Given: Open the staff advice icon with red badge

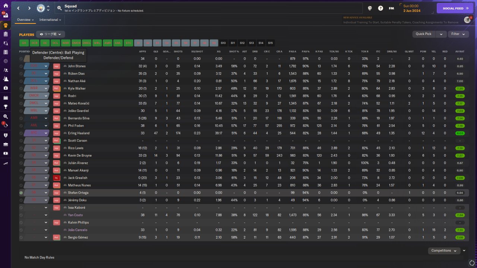Looking at the screenshot, I should (467, 20).
